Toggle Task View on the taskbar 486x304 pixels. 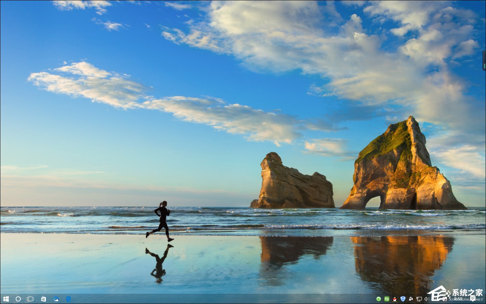[31, 299]
